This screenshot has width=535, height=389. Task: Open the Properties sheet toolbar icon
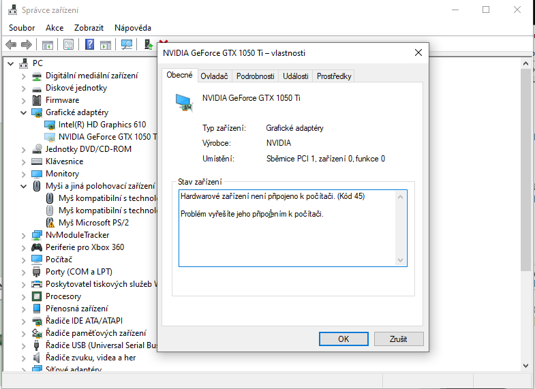(x=69, y=45)
